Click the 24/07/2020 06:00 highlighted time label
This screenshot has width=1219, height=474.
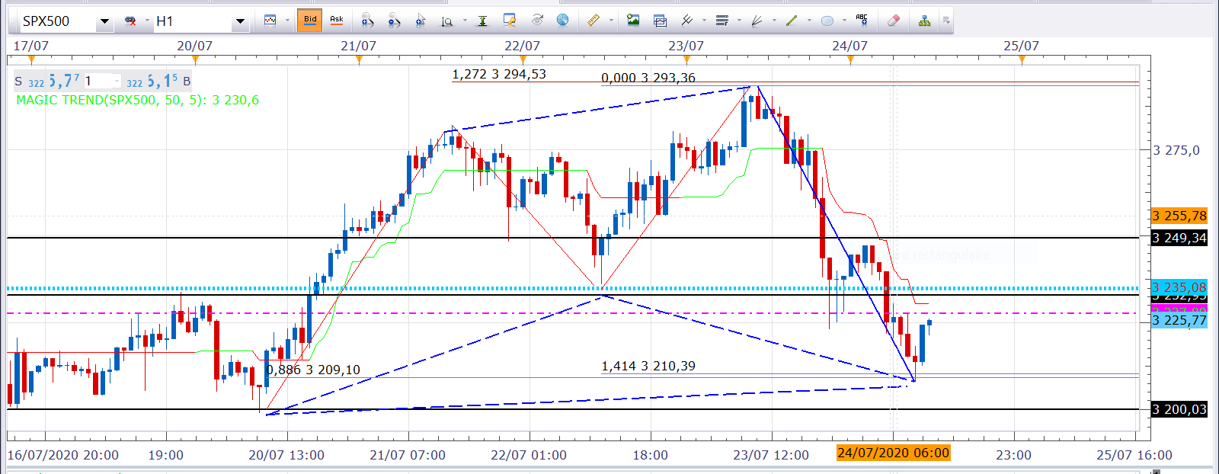(893, 453)
